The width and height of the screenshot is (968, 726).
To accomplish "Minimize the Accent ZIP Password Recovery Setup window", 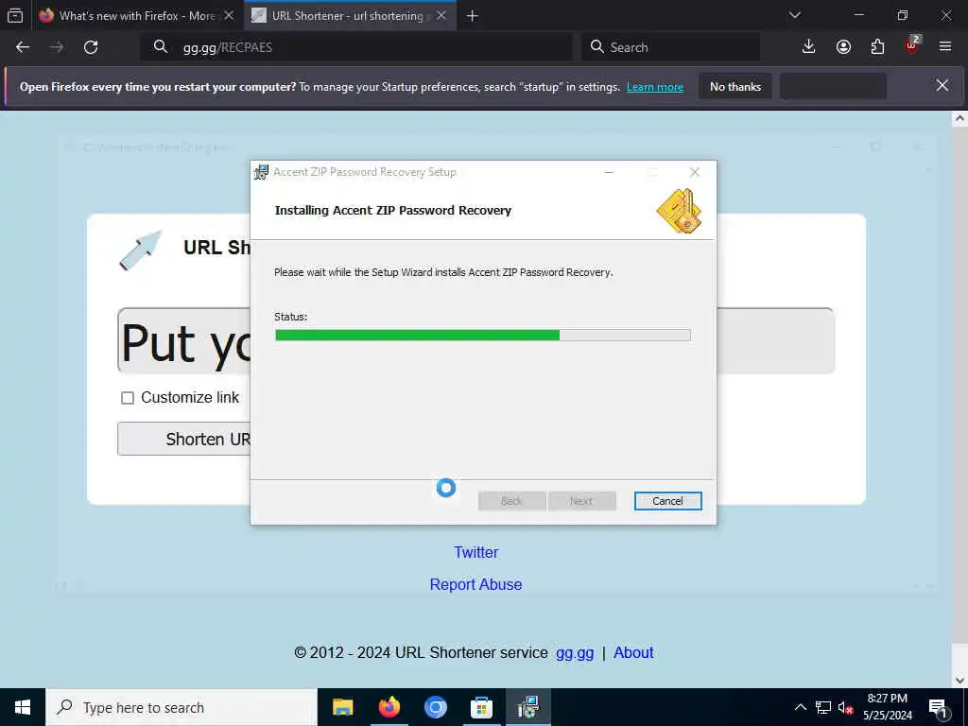I will click(609, 172).
